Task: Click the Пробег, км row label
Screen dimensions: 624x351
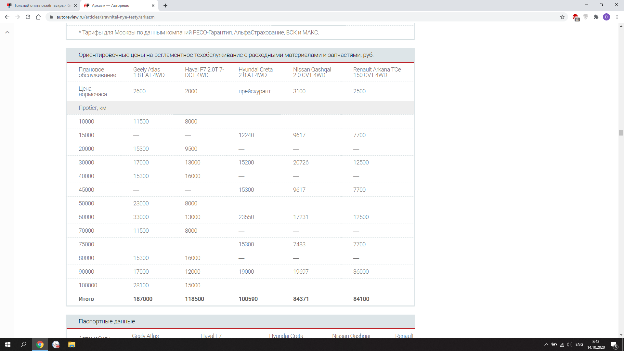Action: tap(92, 108)
